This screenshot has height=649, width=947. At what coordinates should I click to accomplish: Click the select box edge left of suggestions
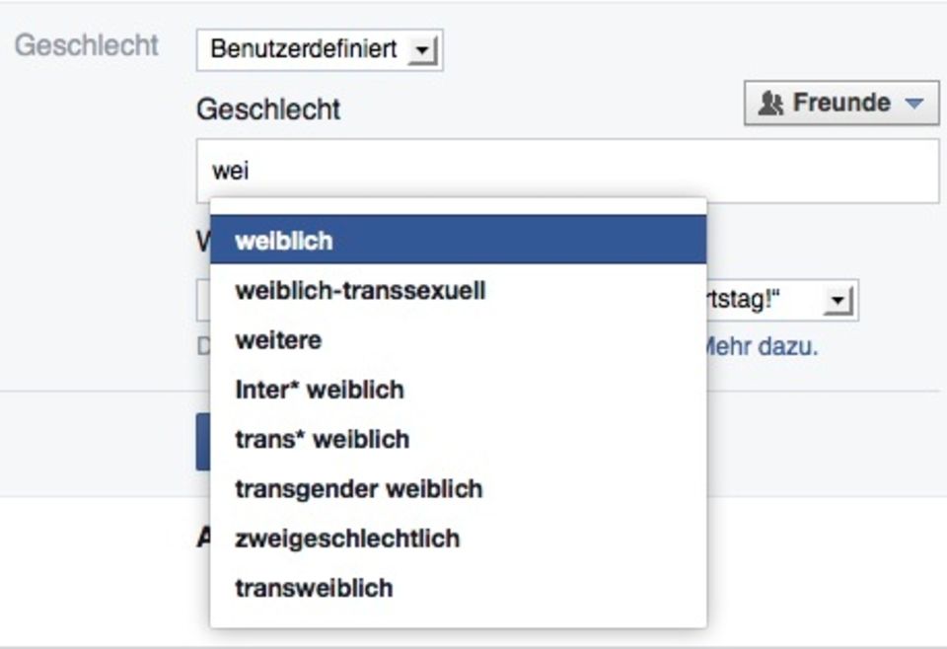202,300
